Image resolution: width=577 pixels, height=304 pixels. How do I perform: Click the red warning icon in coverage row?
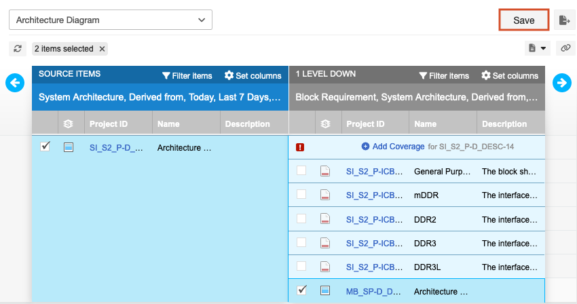coord(300,147)
